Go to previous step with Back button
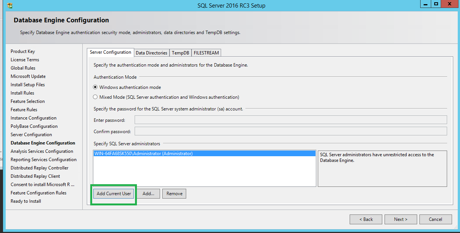Screen dimensions: 460x233 pyautogui.click(x=366, y=219)
